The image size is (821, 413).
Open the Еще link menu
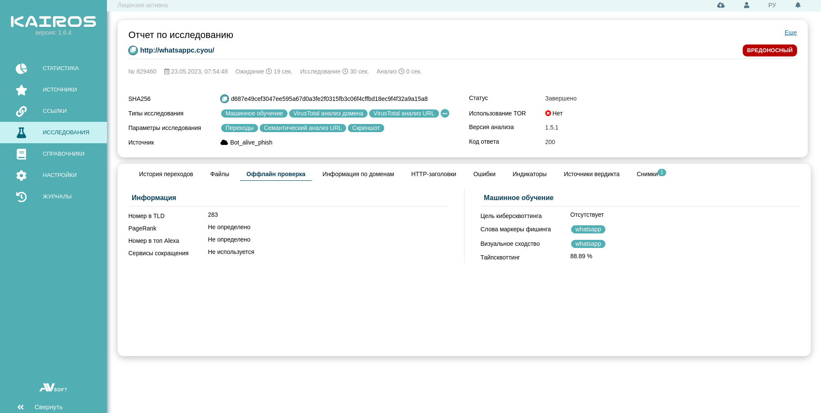(x=790, y=32)
